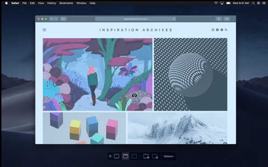The image size is (268, 167).
Task: Open the dotted sphere artwork thumbnail
Action: point(191,74)
